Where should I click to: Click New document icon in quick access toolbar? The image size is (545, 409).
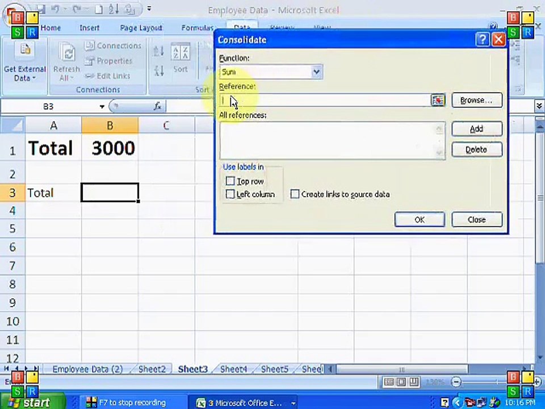click(99, 10)
